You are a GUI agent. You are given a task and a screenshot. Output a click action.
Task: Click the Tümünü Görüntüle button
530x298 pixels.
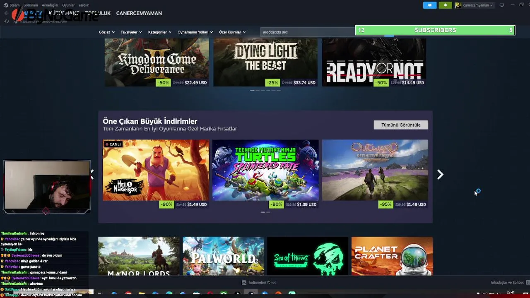pos(401,125)
